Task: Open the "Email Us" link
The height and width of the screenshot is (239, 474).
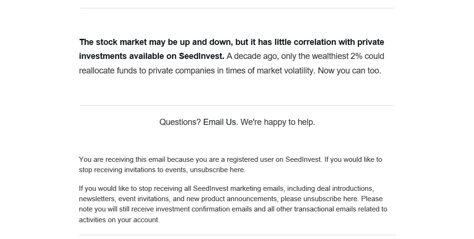Action: 220,122
